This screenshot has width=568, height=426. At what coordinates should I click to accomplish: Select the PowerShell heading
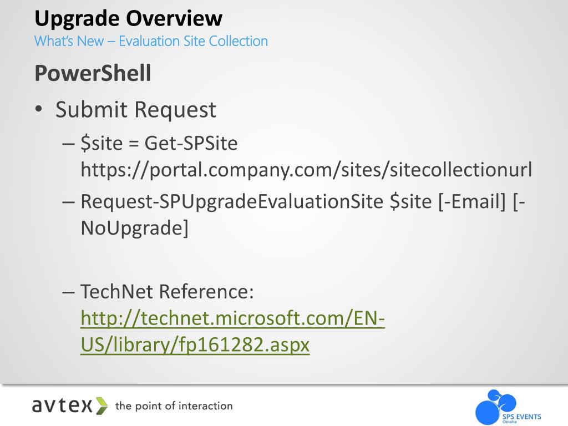pyautogui.click(x=93, y=73)
